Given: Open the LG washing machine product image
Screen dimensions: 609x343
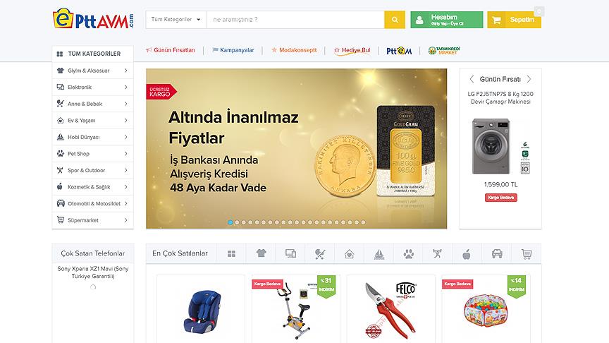Looking at the screenshot, I should coord(500,146).
